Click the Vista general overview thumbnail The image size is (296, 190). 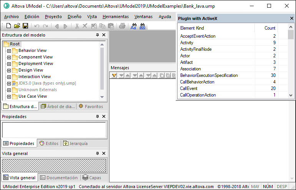tap(54, 165)
